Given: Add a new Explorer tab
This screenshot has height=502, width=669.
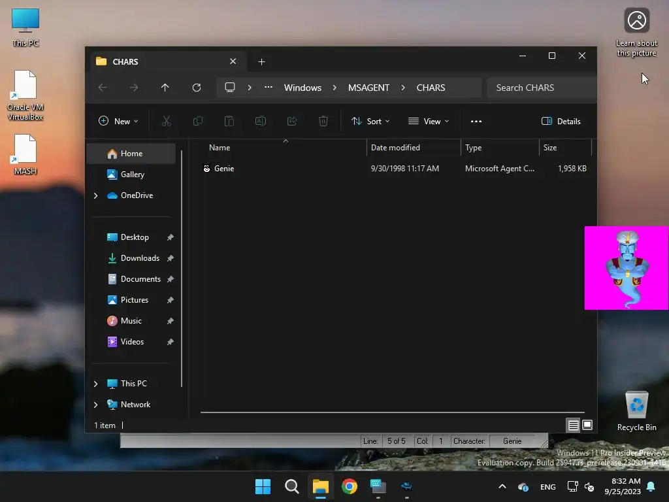Looking at the screenshot, I should coord(261,62).
